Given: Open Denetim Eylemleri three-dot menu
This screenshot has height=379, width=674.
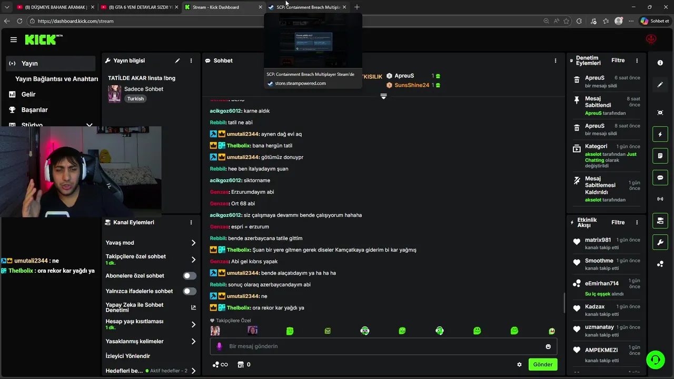Looking at the screenshot, I should click(637, 61).
